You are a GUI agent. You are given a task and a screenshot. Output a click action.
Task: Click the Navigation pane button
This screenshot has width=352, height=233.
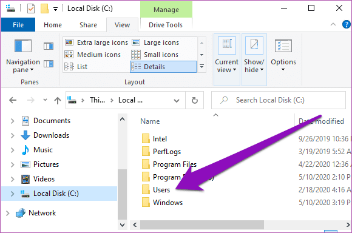[23, 56]
